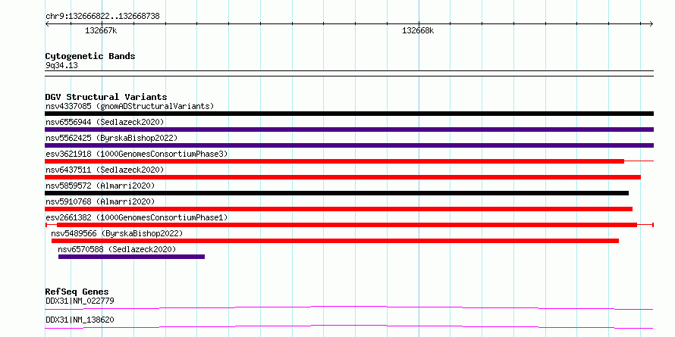
Task: Open variant esv2661382 (1000GenomesConsortiumPhase1) label
Action: click(137, 217)
